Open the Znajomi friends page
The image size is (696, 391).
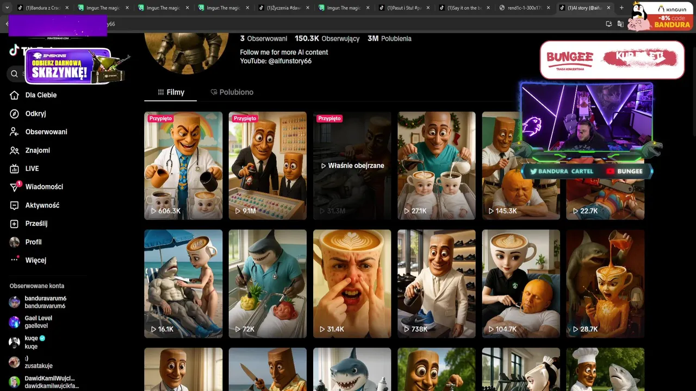pyautogui.click(x=30, y=150)
